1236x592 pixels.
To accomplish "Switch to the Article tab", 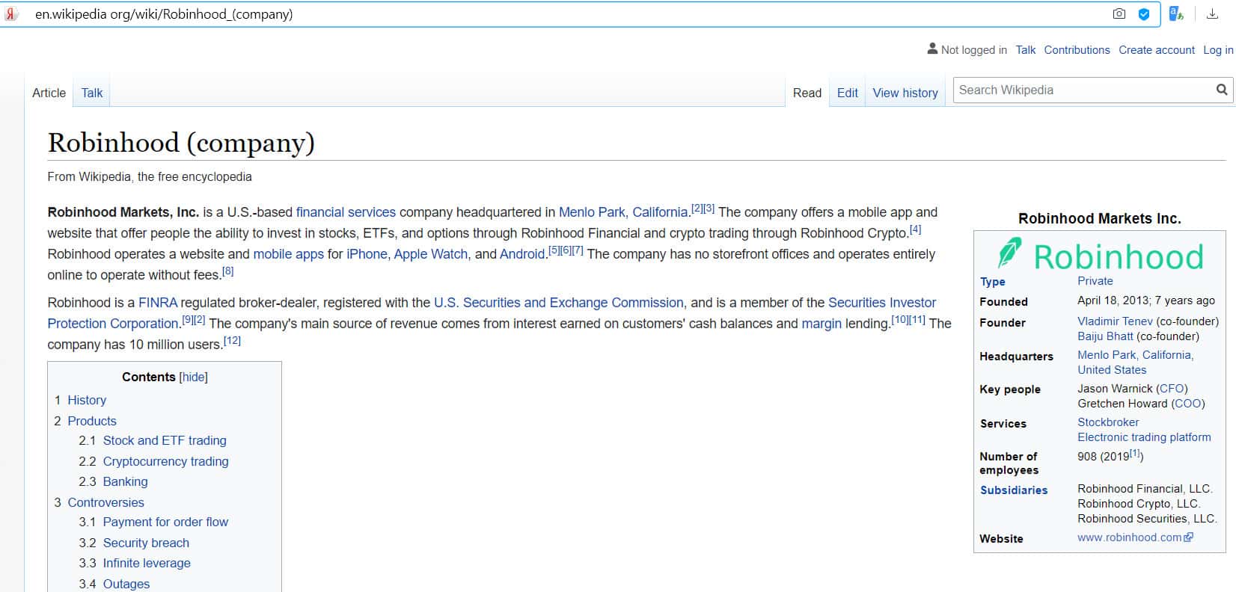I will pos(49,93).
